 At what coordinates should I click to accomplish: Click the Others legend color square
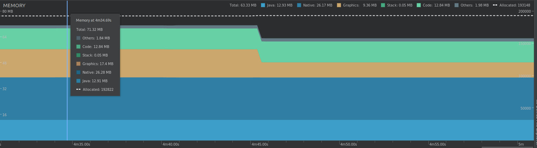click(x=457, y=5)
